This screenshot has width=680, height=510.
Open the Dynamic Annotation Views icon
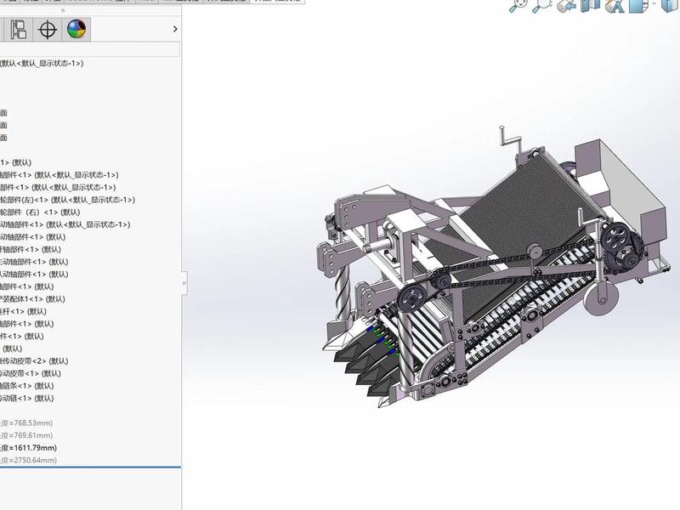tap(614, 5)
